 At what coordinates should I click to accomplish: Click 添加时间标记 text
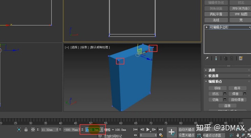point(113,136)
